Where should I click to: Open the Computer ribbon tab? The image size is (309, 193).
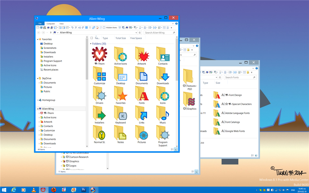pos(51,24)
